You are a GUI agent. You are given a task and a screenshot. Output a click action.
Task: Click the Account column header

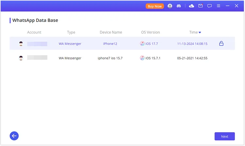point(34,32)
